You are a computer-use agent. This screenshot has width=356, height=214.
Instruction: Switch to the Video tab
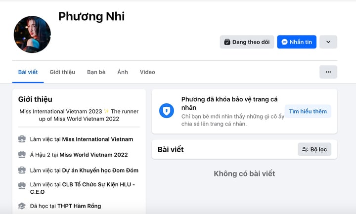[x=147, y=72]
